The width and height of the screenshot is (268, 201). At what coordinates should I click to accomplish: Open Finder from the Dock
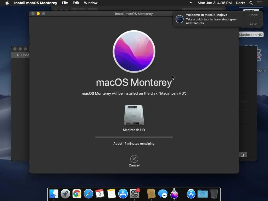point(54,194)
